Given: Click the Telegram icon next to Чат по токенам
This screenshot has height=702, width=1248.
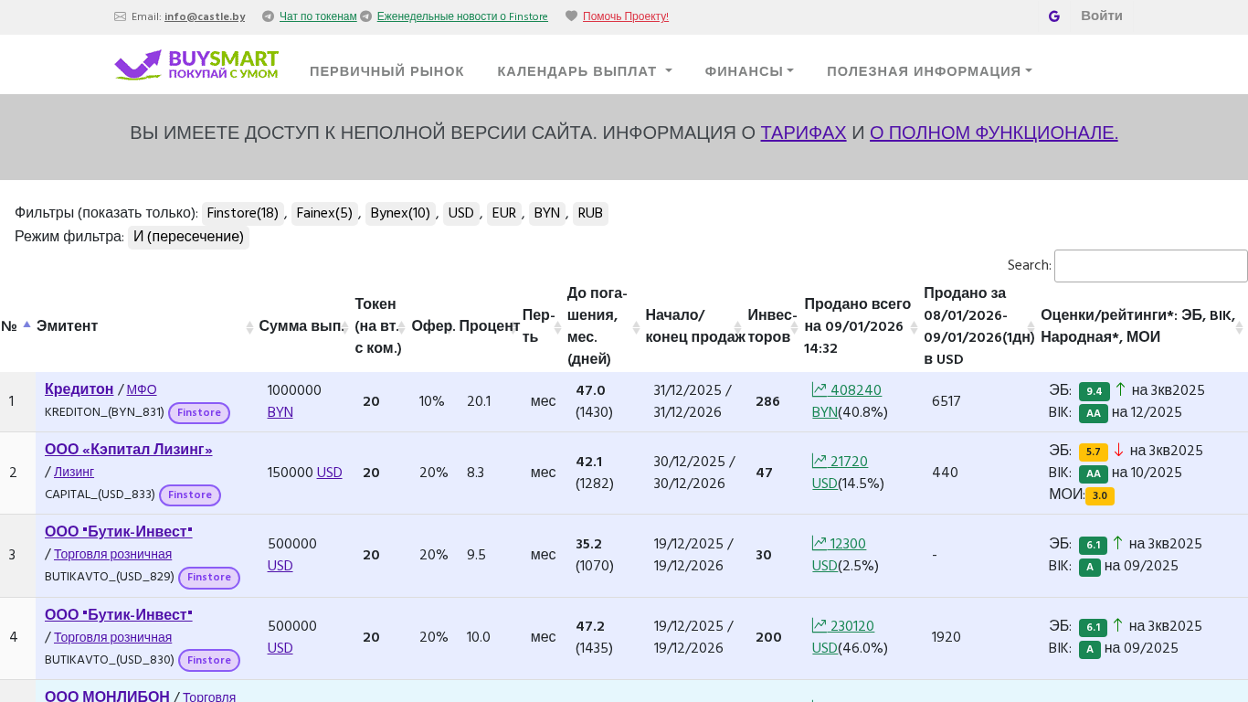Looking at the screenshot, I should click(x=268, y=16).
